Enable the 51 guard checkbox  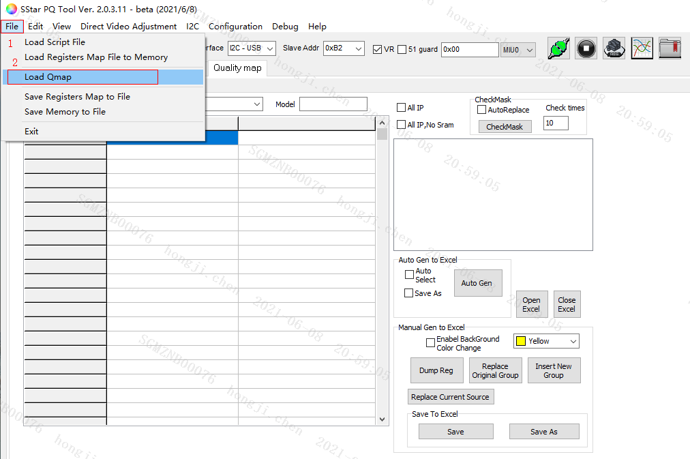[403, 48]
